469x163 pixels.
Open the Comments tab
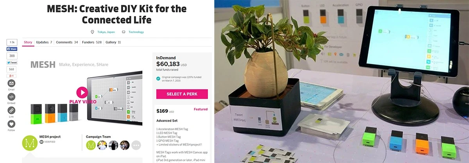(67, 42)
